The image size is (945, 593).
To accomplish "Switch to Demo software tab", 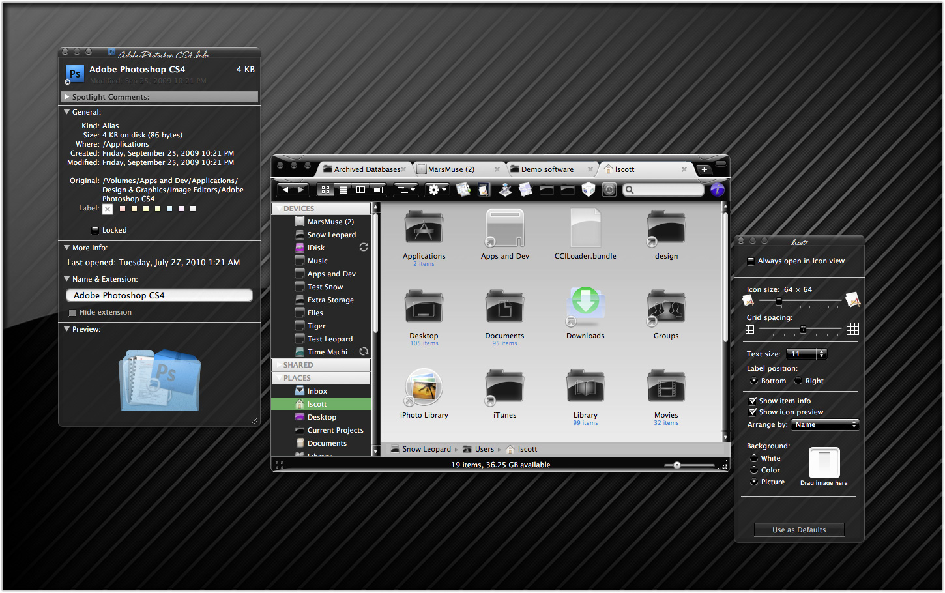I will click(x=547, y=169).
